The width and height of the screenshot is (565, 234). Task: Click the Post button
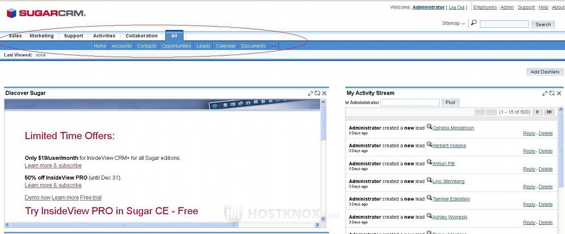[x=450, y=103]
